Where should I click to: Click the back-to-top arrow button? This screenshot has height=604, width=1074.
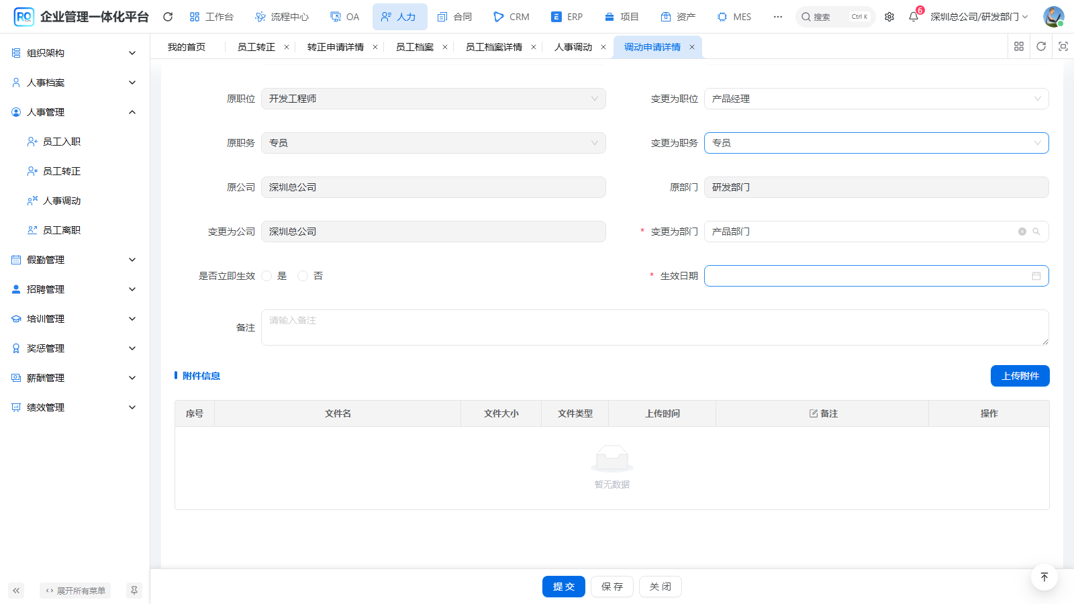tap(1044, 577)
